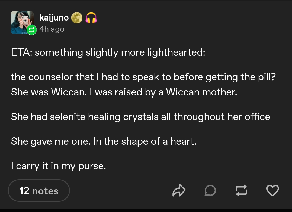
Task: Click the sentence 'She gave me one.'
Action: 51,141
